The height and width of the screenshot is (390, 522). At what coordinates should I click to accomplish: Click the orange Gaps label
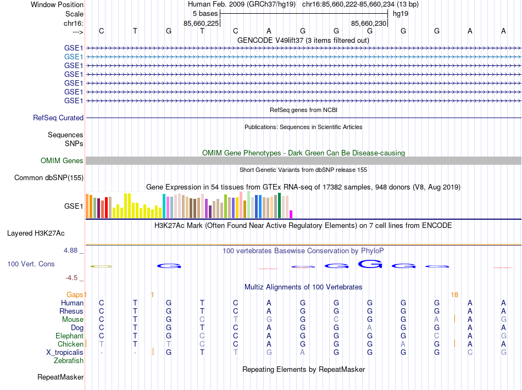pyautogui.click(x=75, y=294)
